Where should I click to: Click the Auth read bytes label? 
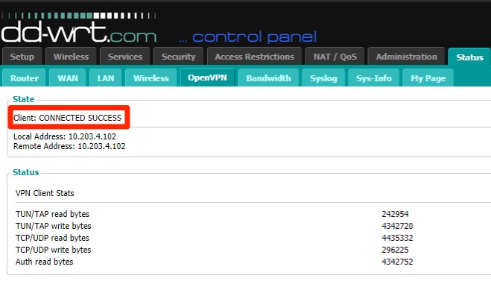(x=44, y=262)
